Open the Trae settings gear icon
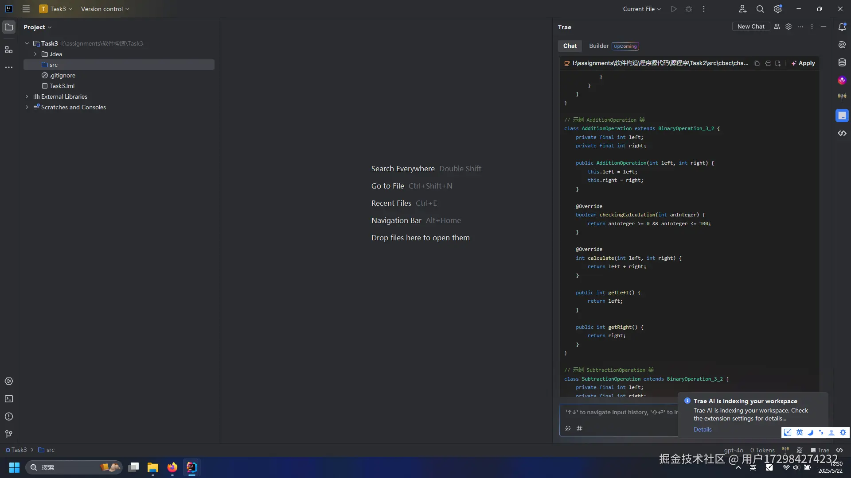851x478 pixels. point(789,27)
